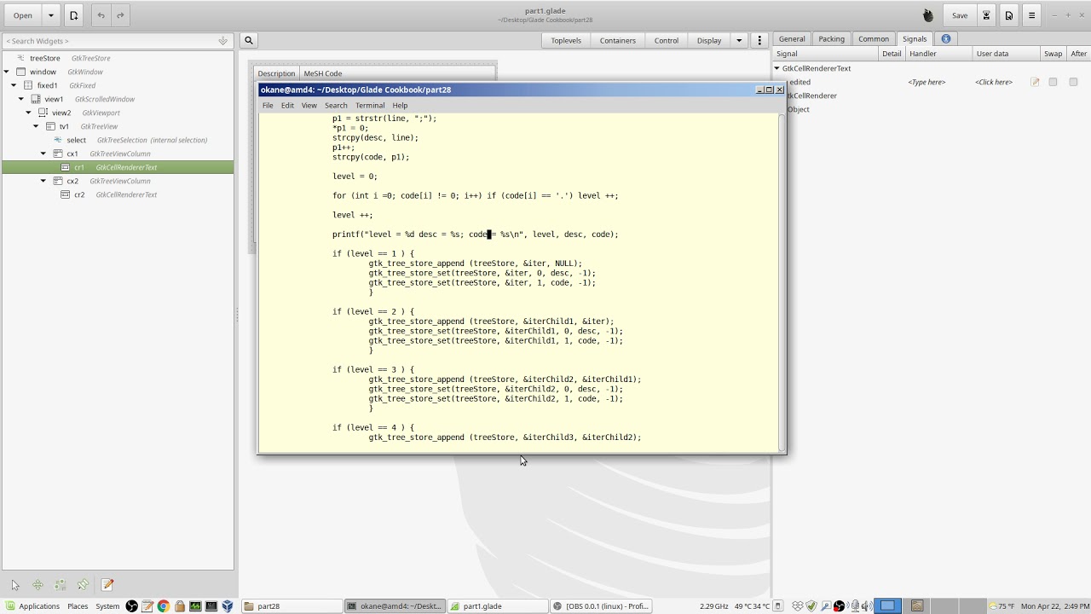1091x614 pixels.
Task: Select the tv1 GtkTreeView row
Action: tap(118, 126)
